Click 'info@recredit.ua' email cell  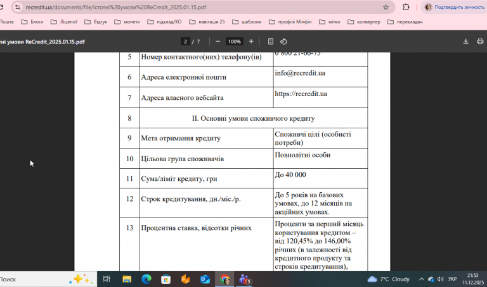[x=320, y=76]
